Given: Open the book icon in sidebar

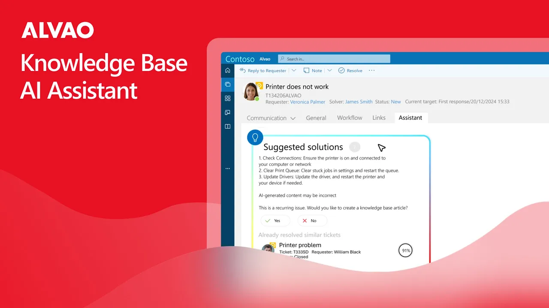Looking at the screenshot, I should [228, 127].
